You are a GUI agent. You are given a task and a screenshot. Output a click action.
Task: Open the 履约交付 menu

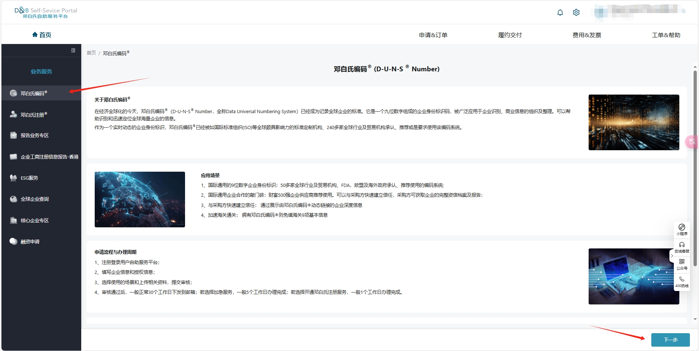pos(510,35)
